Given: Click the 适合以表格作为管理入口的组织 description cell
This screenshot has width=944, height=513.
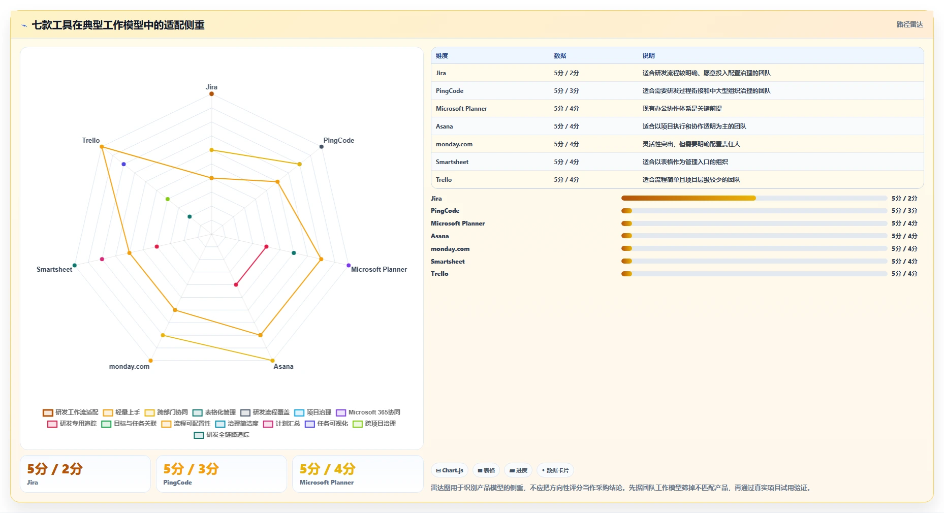Looking at the screenshot, I should (685, 162).
